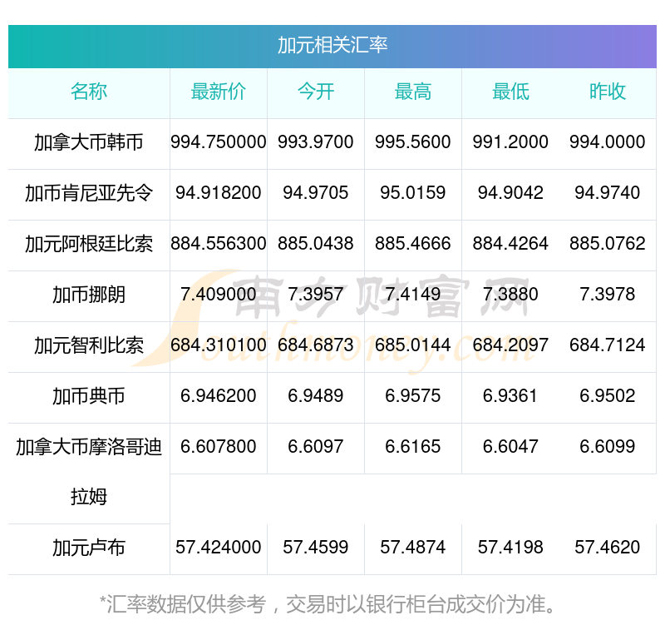Click previous close 6.9502

pyautogui.click(x=608, y=395)
